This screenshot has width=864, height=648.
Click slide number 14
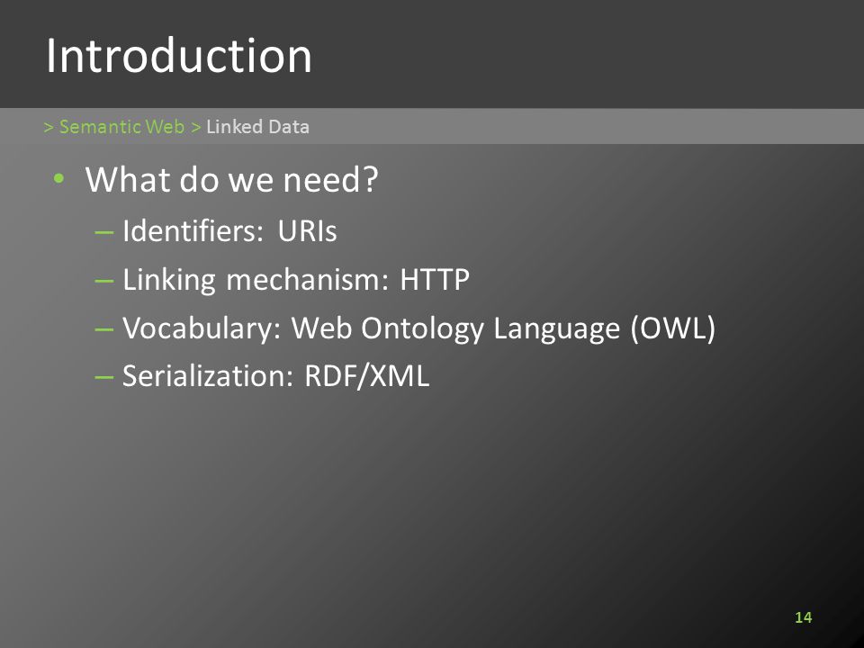point(804,617)
